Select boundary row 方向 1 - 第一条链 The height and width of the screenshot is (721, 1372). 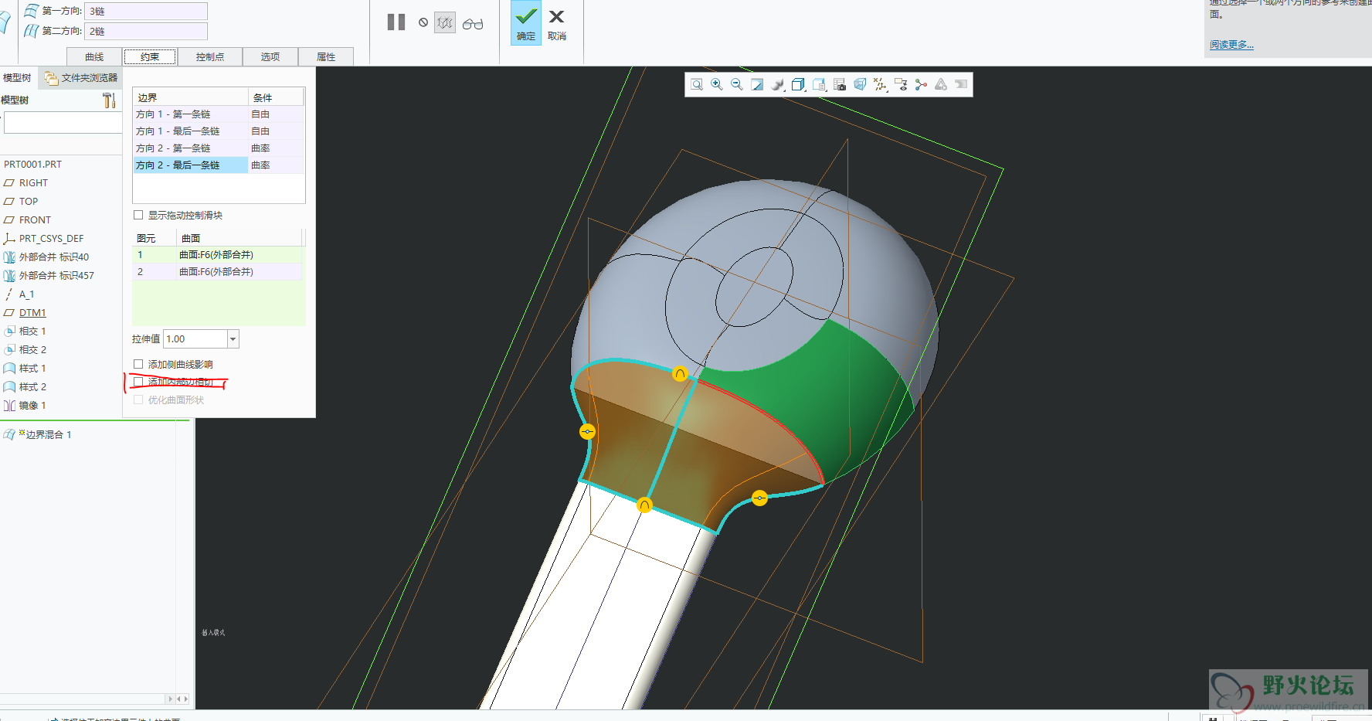tap(191, 114)
